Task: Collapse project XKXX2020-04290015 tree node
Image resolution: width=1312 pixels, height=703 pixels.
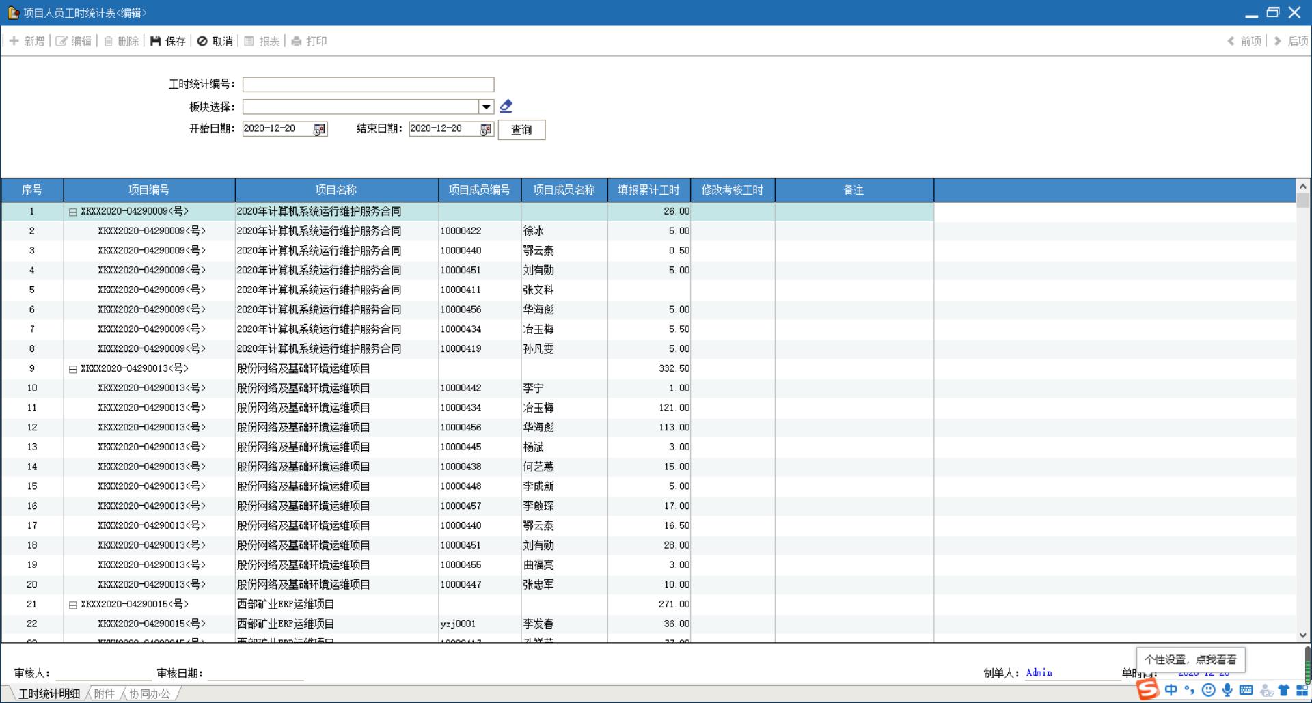Action: coord(72,605)
